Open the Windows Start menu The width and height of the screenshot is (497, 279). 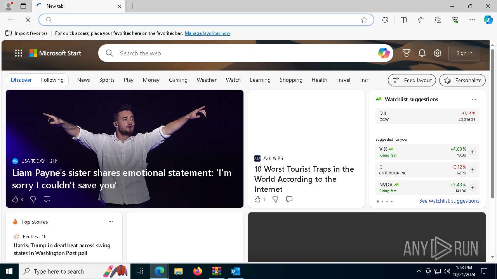tap(9, 271)
